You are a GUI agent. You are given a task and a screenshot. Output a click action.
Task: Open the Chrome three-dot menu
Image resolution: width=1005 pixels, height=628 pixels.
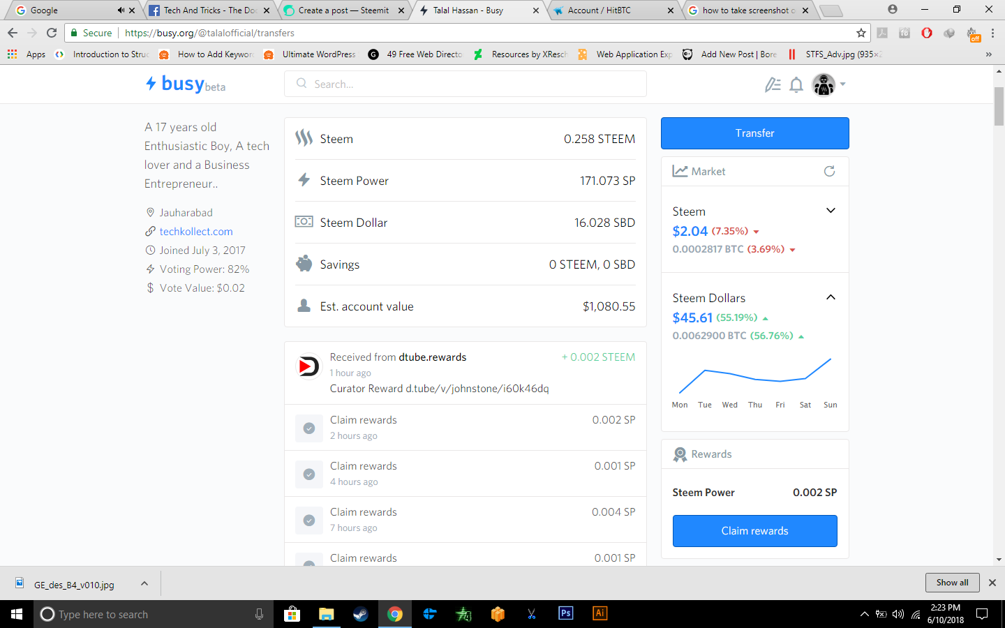point(992,33)
